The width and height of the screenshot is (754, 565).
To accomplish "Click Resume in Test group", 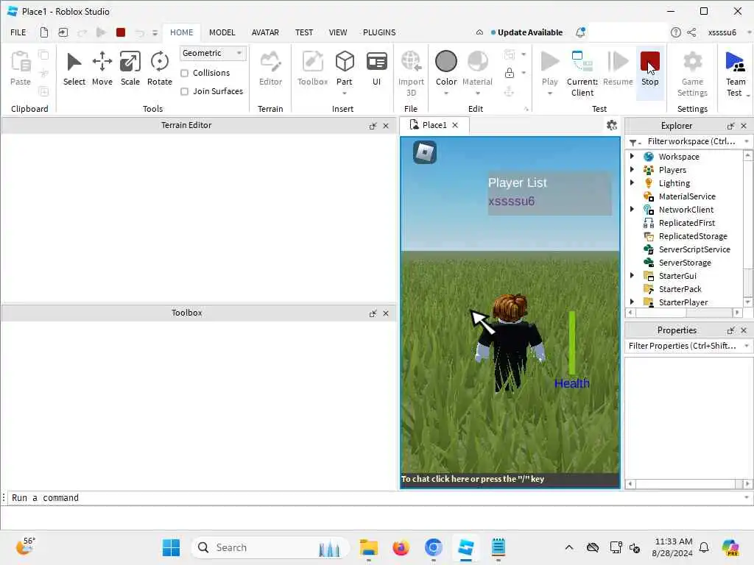I will tap(618, 68).
